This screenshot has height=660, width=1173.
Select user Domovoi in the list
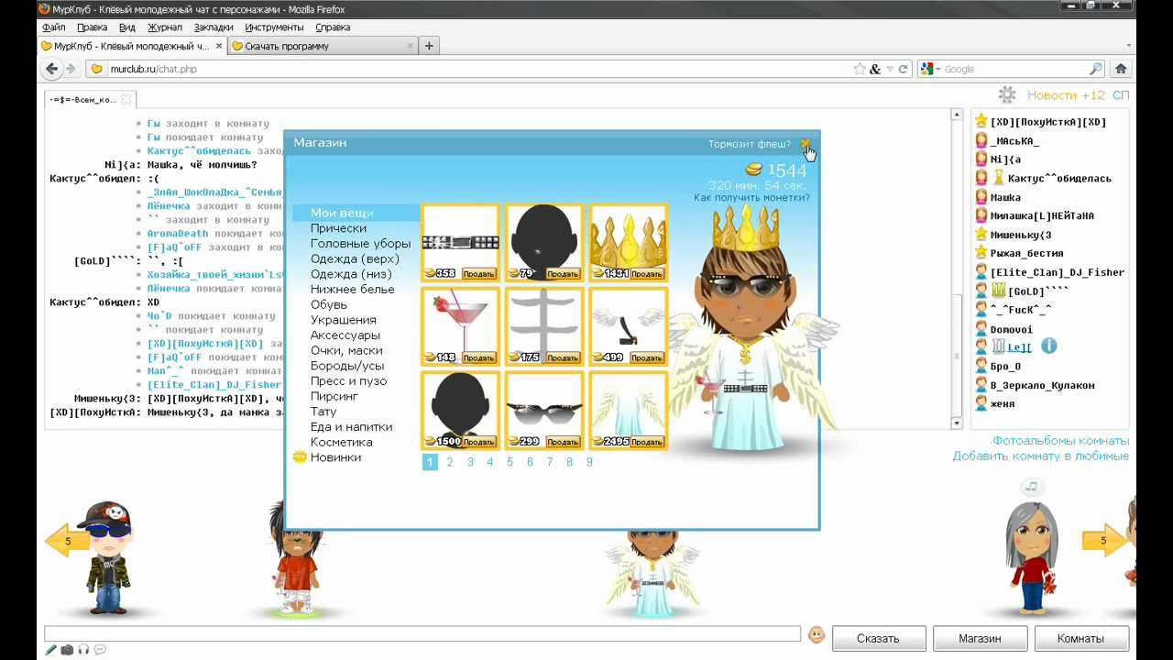[1011, 329]
